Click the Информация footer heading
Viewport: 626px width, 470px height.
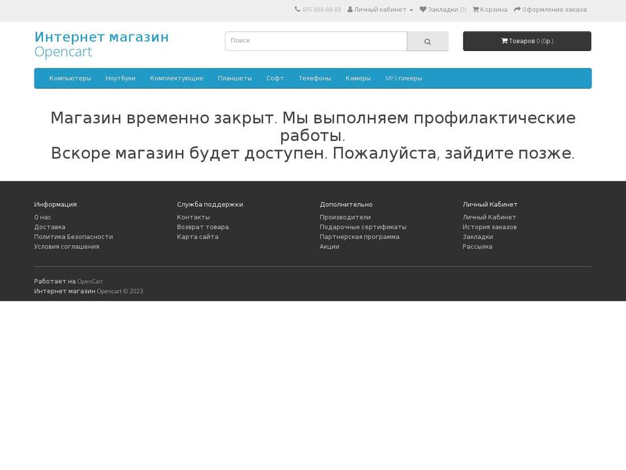55,204
